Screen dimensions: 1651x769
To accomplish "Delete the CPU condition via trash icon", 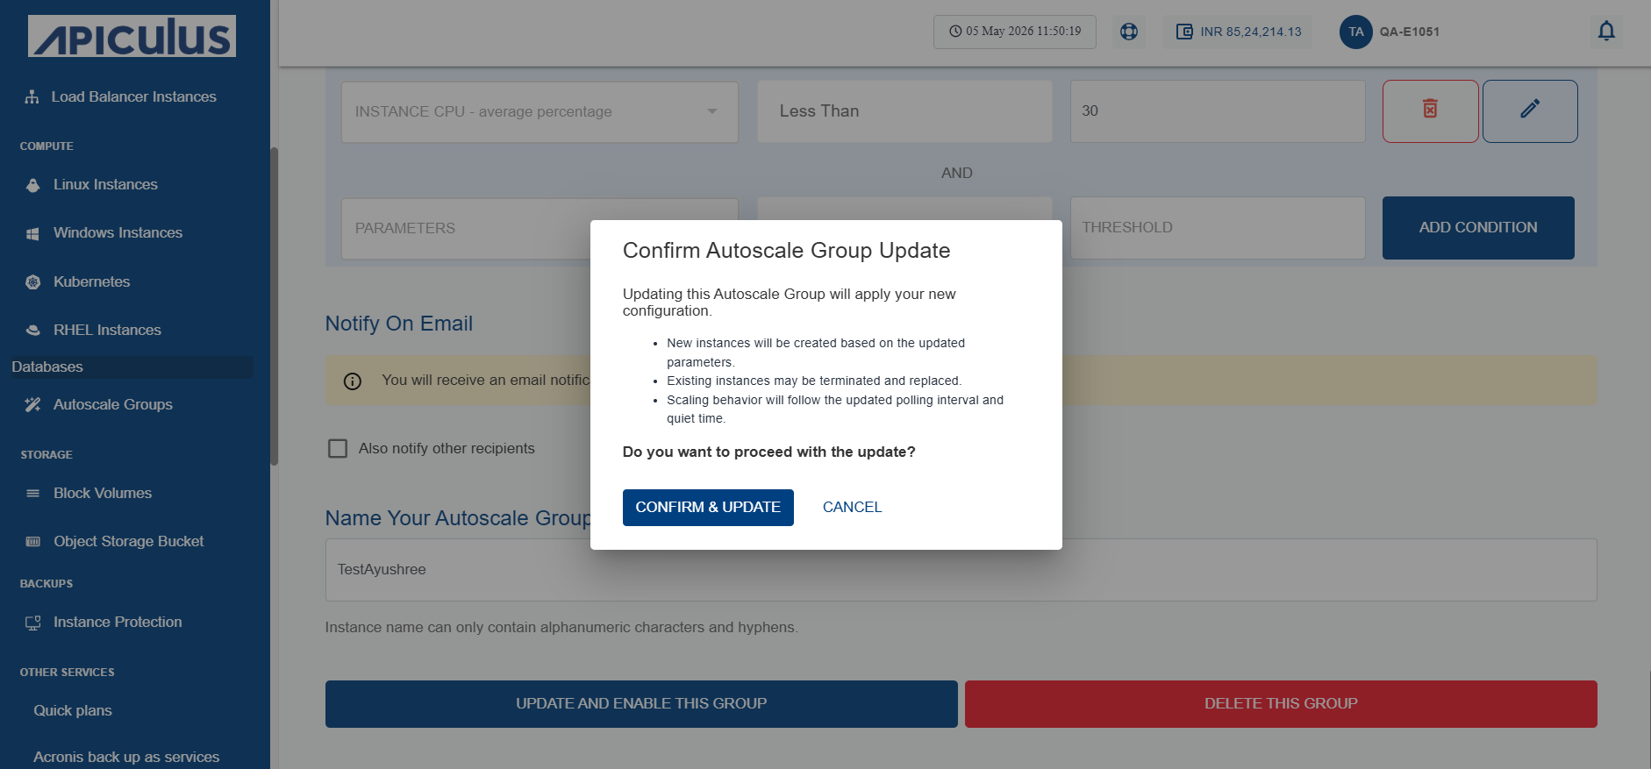I will click(x=1430, y=110).
